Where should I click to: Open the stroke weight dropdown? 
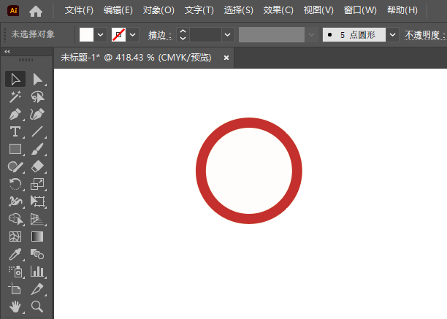point(227,35)
